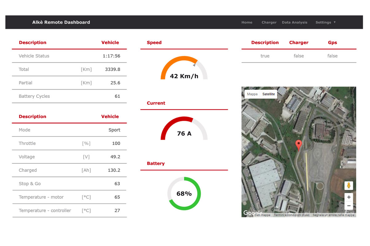Switch the map to Mappa view
The height and width of the screenshot is (246, 370).
click(252, 94)
